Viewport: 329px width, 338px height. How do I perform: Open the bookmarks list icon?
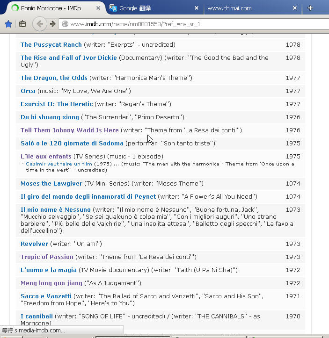click(22, 24)
